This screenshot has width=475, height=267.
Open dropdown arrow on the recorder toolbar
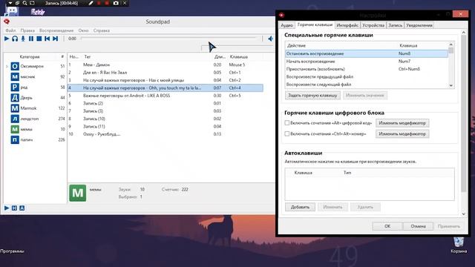click(10, 3)
